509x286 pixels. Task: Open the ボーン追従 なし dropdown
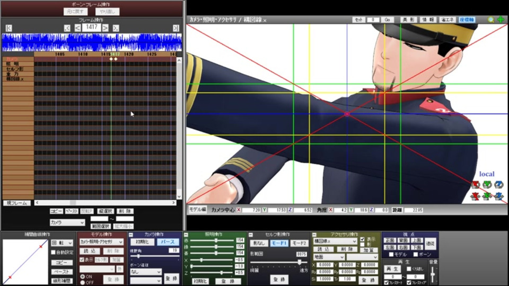coord(146,272)
